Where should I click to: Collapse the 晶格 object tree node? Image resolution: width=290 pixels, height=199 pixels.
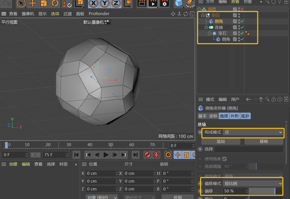click(x=199, y=9)
